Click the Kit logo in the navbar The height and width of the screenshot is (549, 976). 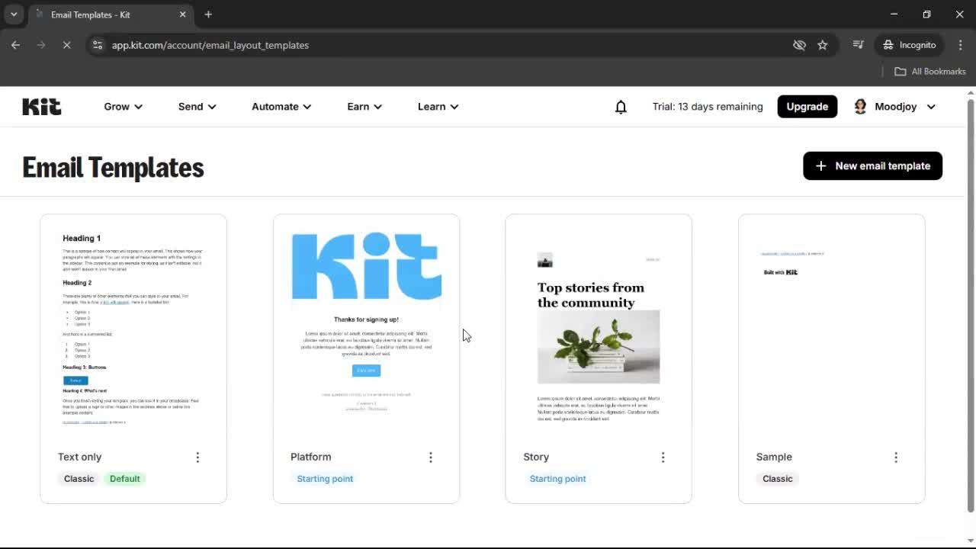(41, 107)
